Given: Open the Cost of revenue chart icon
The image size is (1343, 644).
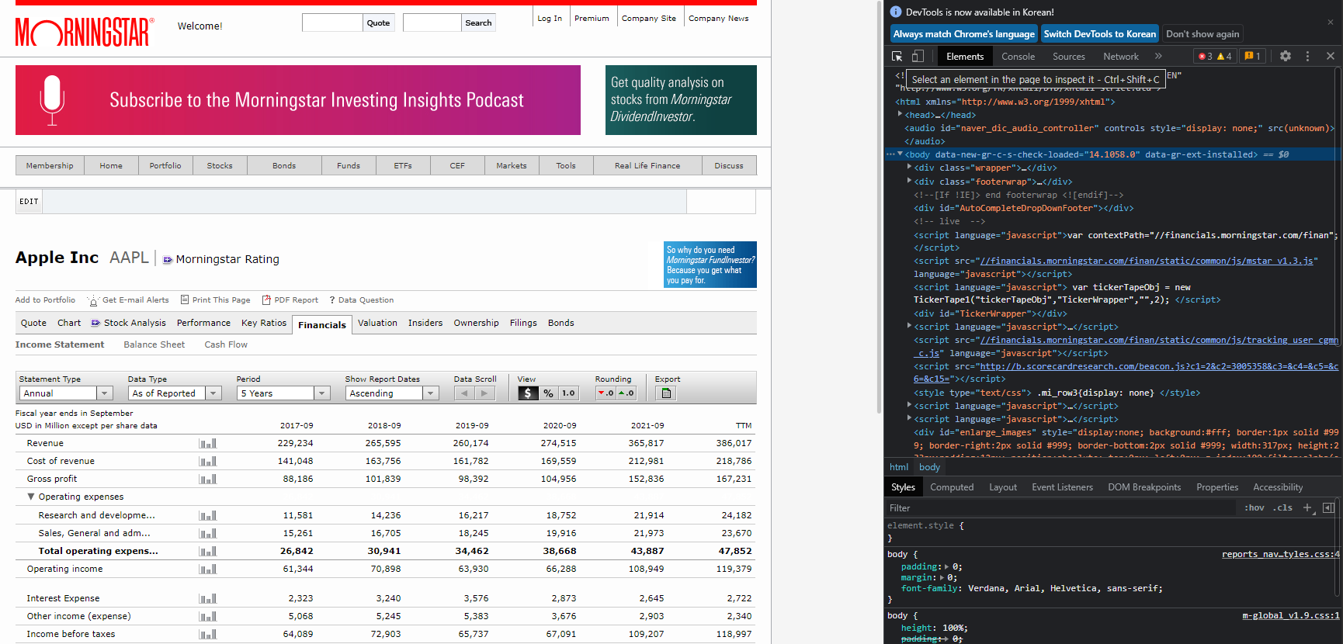Looking at the screenshot, I should (207, 462).
